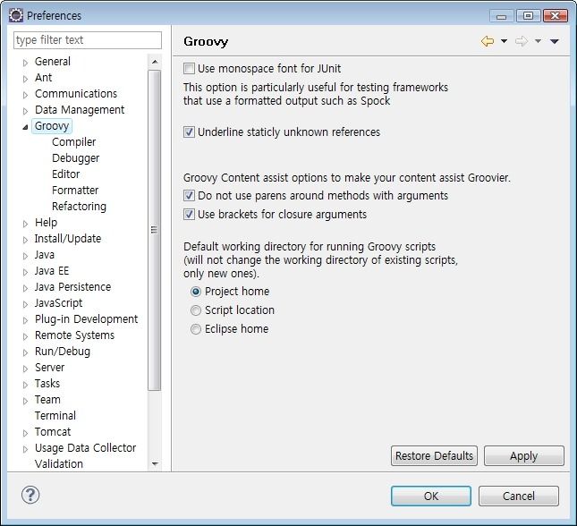Confirm preferences with OK button
This screenshot has width=577, height=526.
431,496
